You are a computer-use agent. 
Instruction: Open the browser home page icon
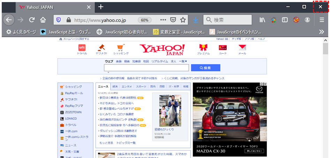tap(43, 20)
